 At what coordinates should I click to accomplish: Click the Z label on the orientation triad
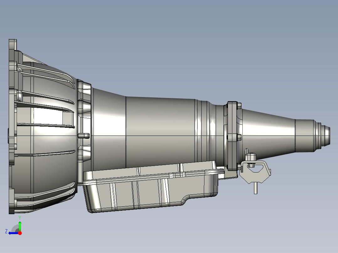click(6, 231)
